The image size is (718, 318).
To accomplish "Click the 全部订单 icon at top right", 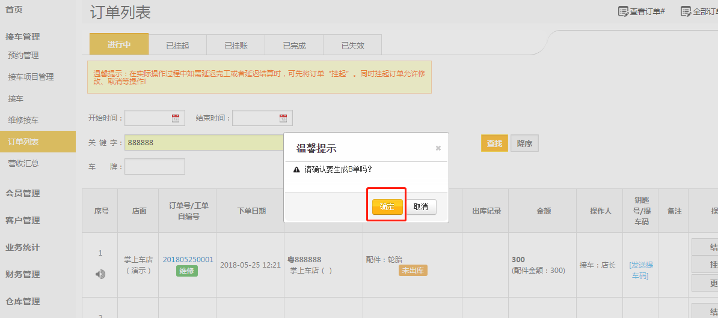I will click(x=686, y=11).
